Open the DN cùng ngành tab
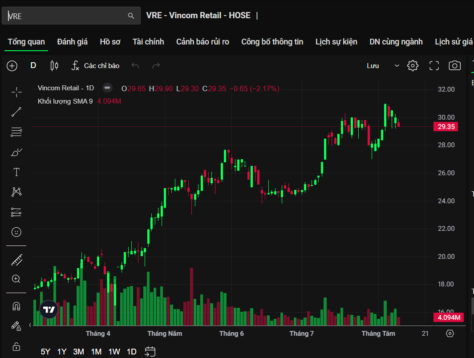This screenshot has height=358, width=474. 396,42
